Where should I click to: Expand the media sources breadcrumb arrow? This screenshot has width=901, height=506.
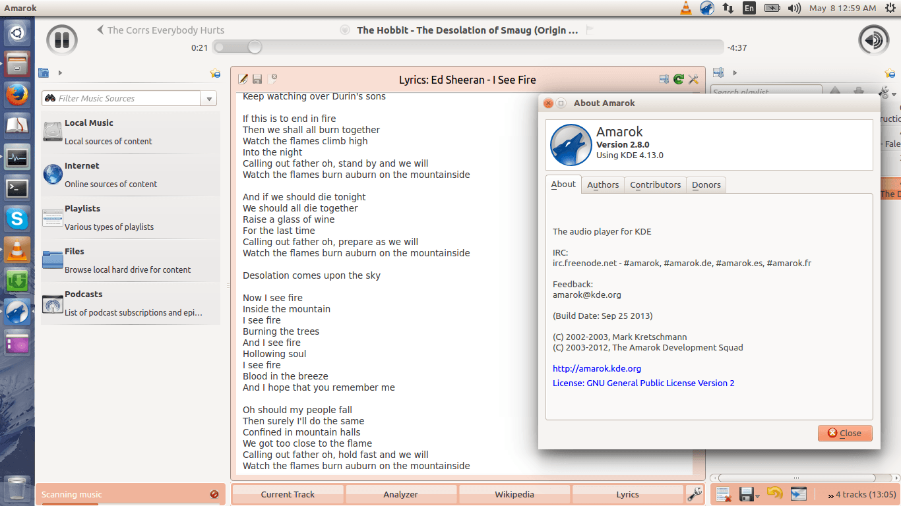(60, 72)
